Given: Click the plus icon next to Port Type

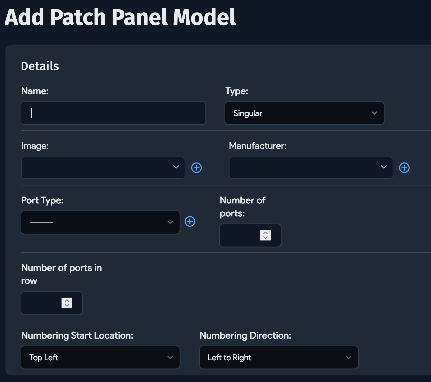Looking at the screenshot, I should tap(190, 222).
